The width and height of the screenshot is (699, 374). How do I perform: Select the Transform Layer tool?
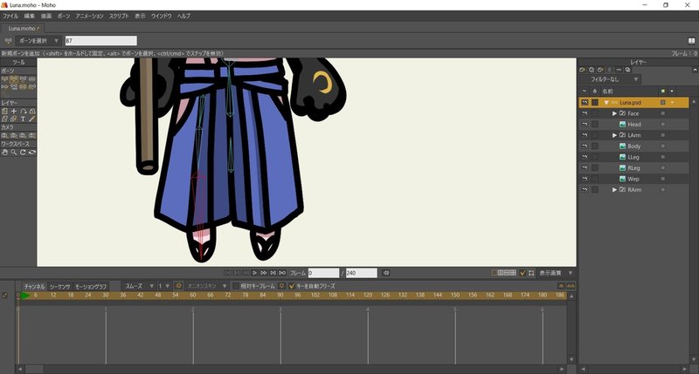point(4,112)
